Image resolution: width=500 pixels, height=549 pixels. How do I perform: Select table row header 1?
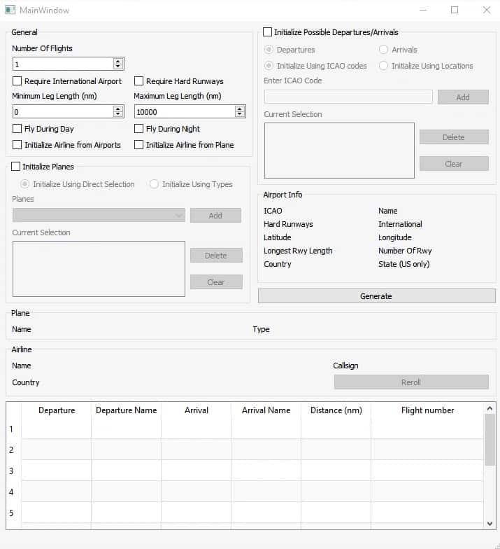(14, 429)
